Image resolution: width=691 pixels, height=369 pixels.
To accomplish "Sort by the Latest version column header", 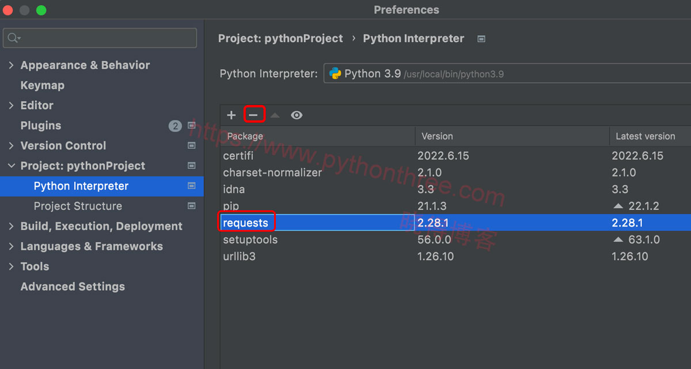I will pos(651,136).
